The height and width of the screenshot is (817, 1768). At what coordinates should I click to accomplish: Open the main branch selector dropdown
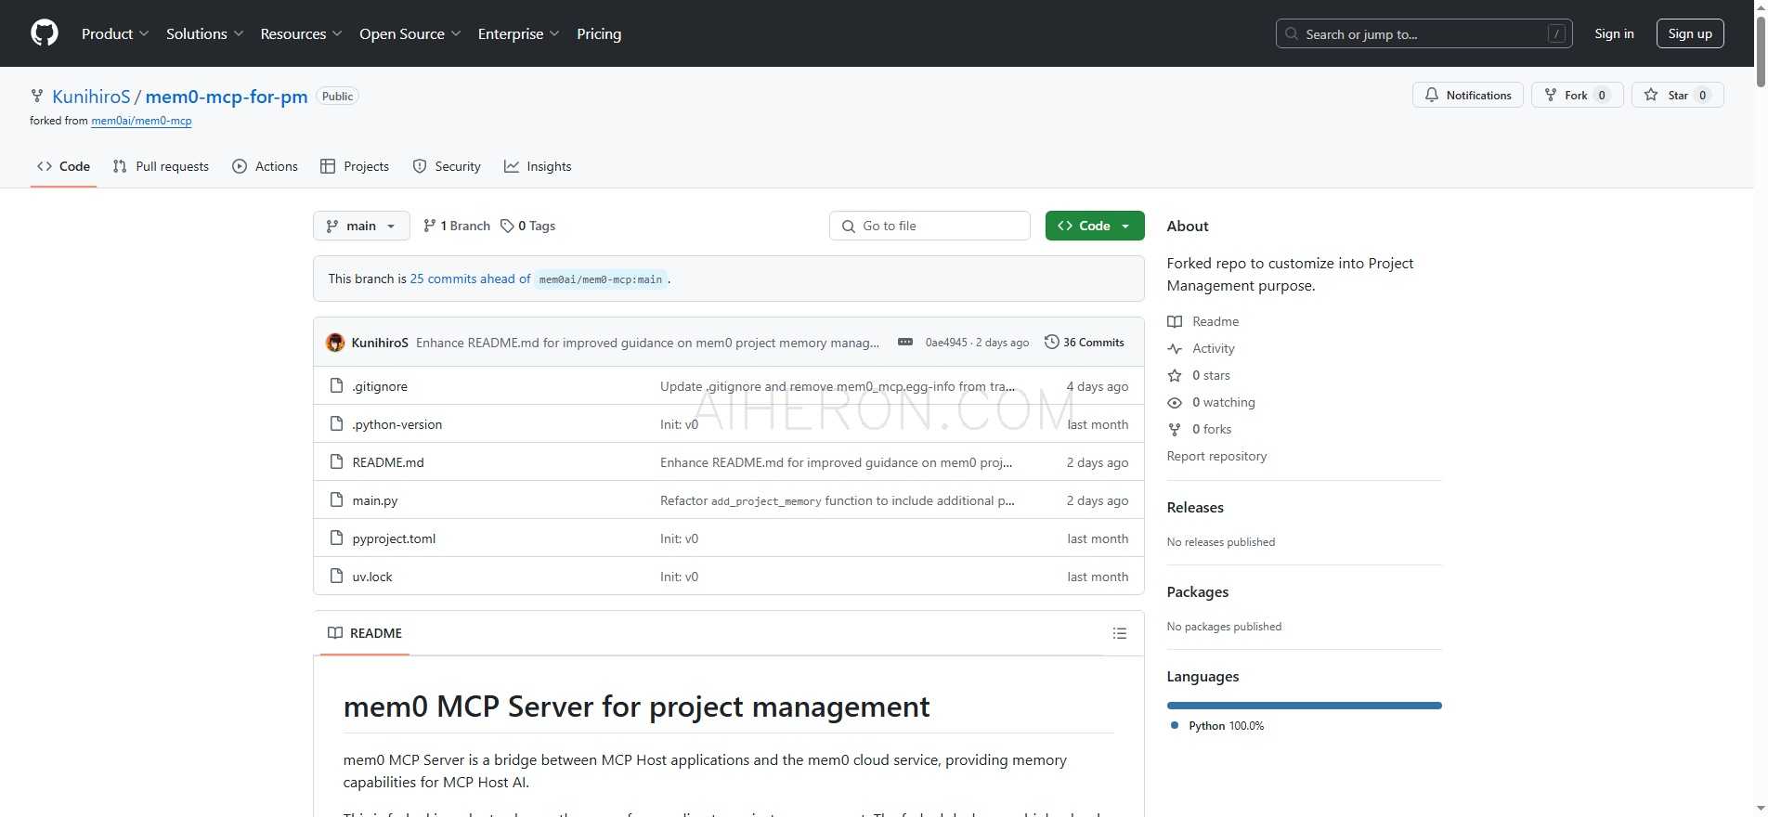click(361, 226)
